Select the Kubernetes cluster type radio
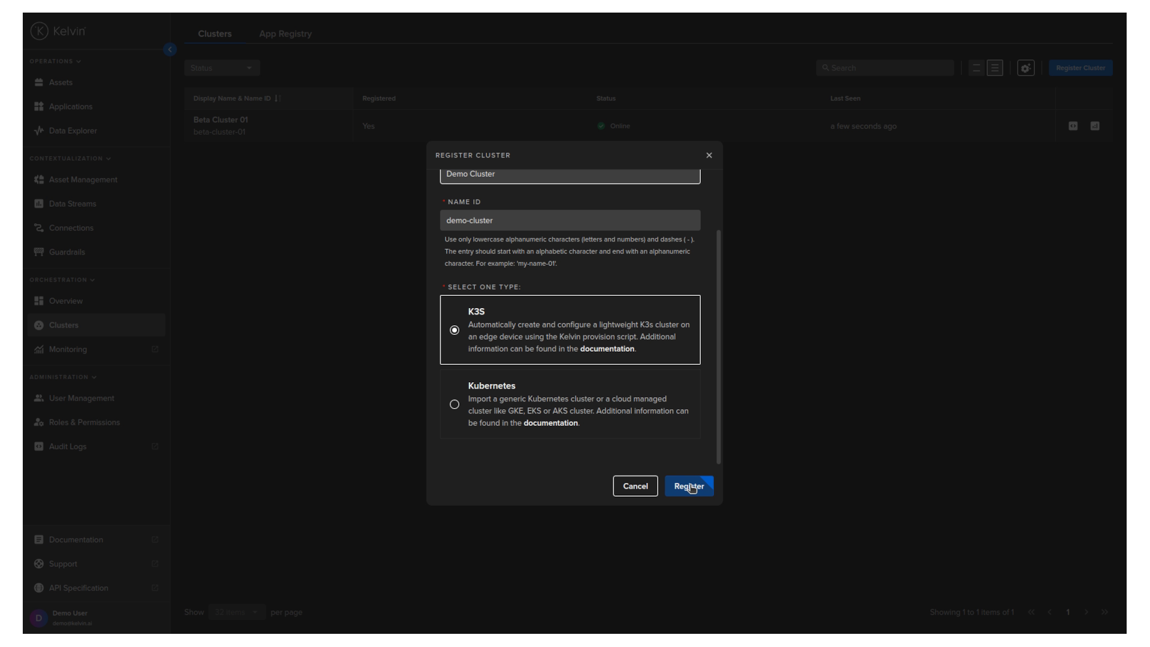 coord(455,404)
